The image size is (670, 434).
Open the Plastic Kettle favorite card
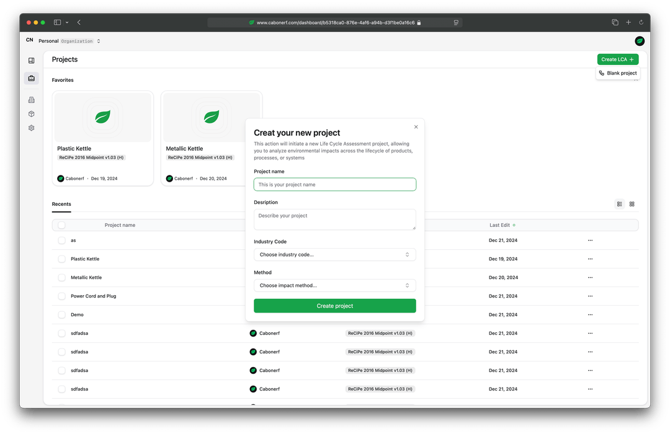coord(102,138)
